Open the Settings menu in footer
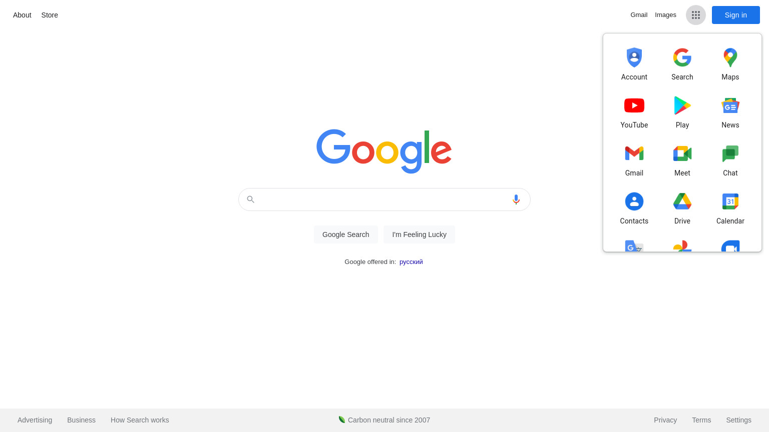Viewport: 769px width, 432px height. [738, 420]
